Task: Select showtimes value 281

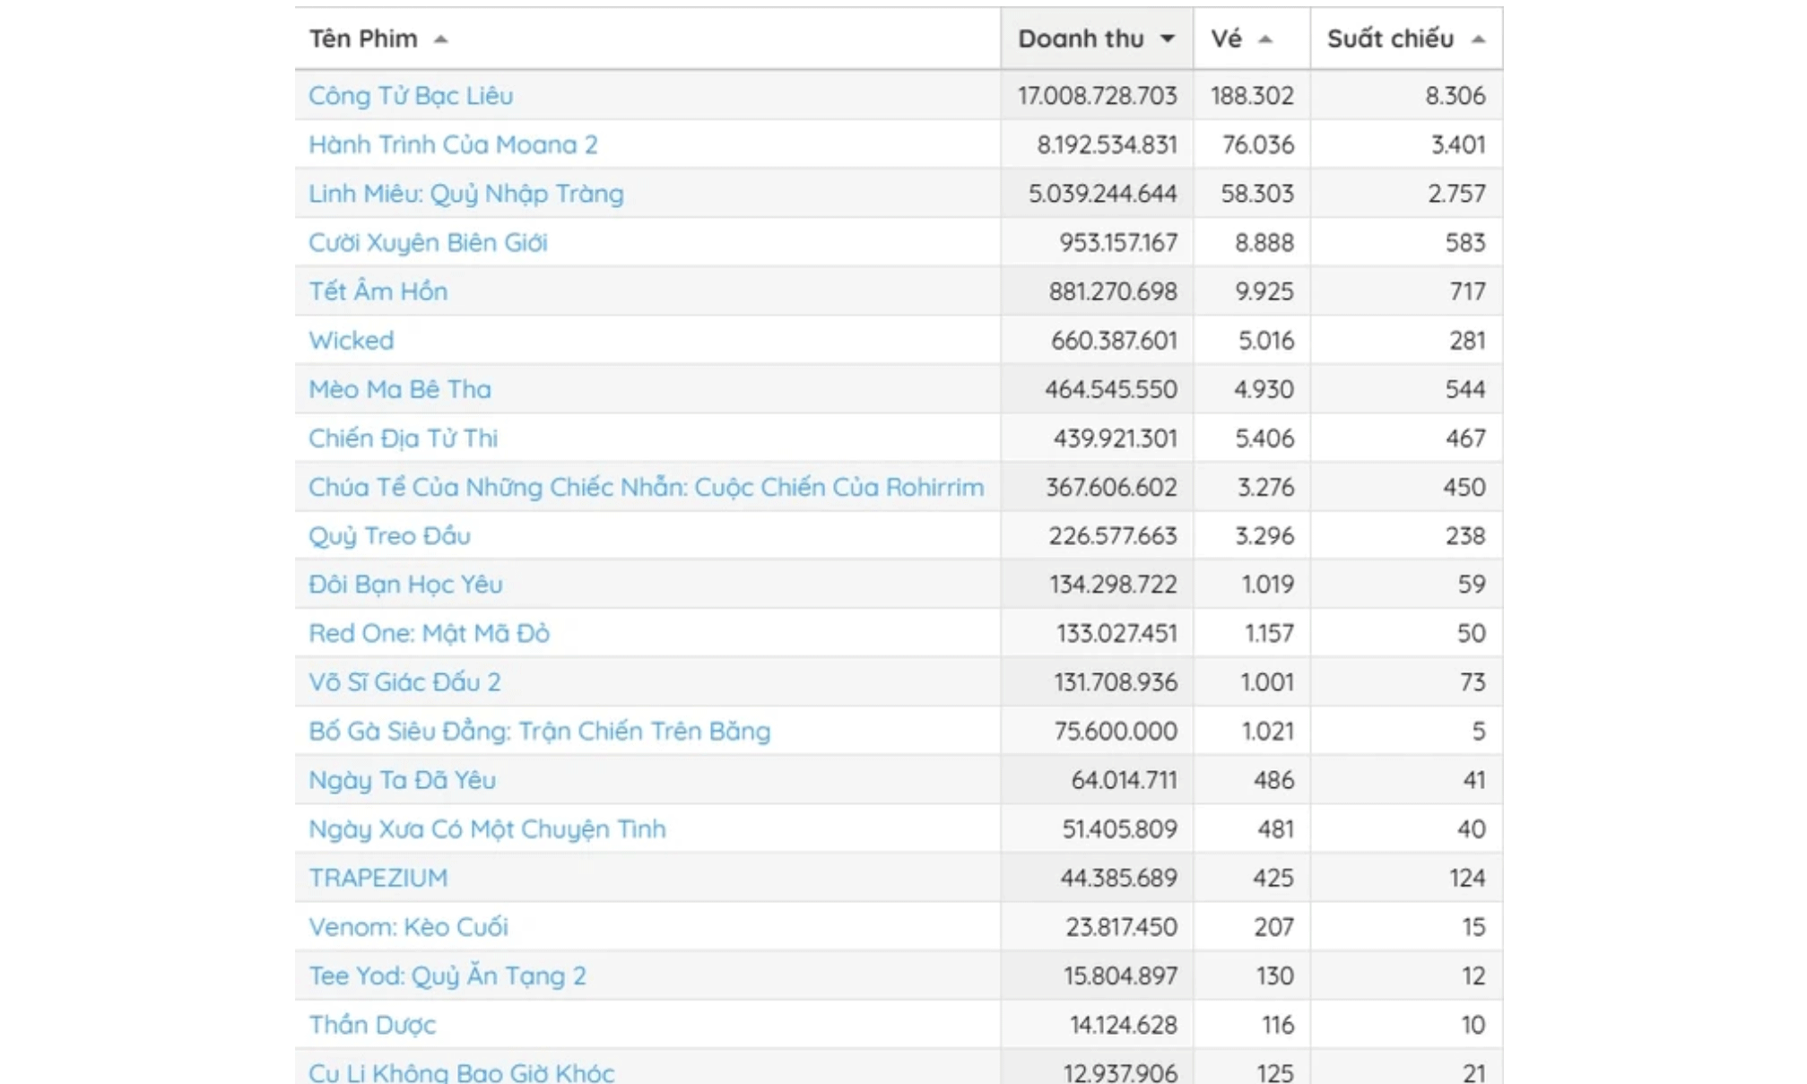Action: (x=1468, y=341)
